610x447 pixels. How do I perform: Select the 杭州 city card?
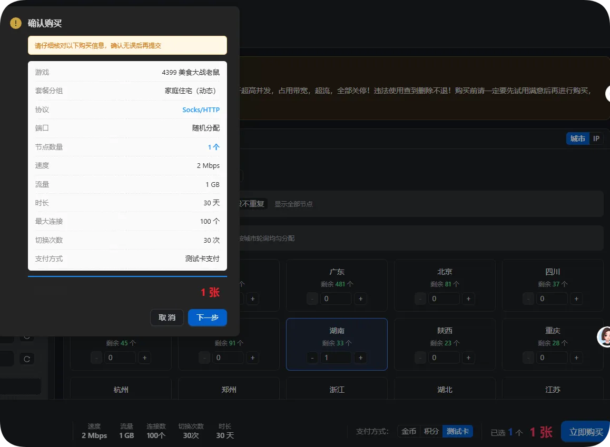[x=121, y=389]
